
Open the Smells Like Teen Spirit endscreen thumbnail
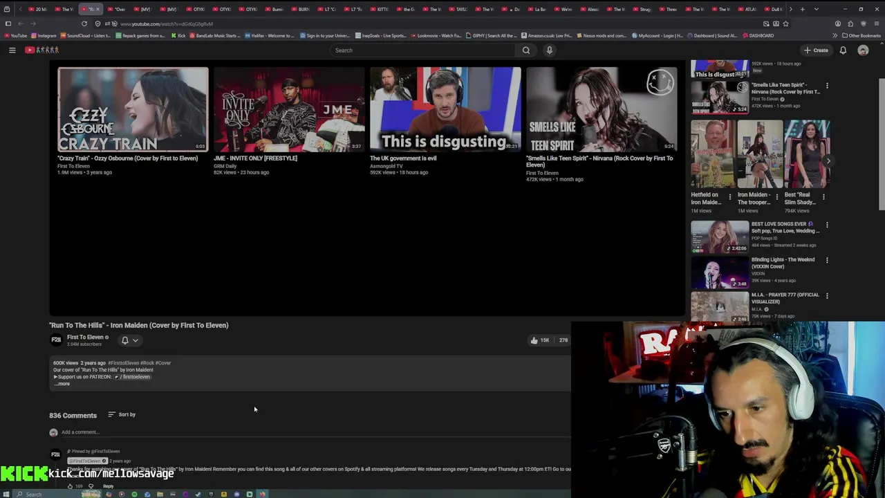[x=602, y=109]
